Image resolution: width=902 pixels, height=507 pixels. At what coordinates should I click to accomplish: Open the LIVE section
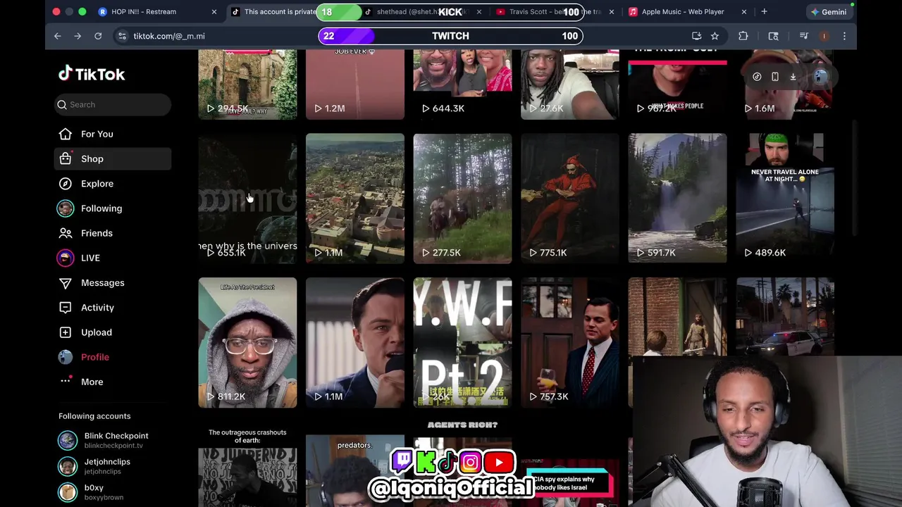coord(90,258)
